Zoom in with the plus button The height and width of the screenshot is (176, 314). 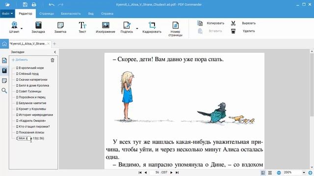click(310, 173)
